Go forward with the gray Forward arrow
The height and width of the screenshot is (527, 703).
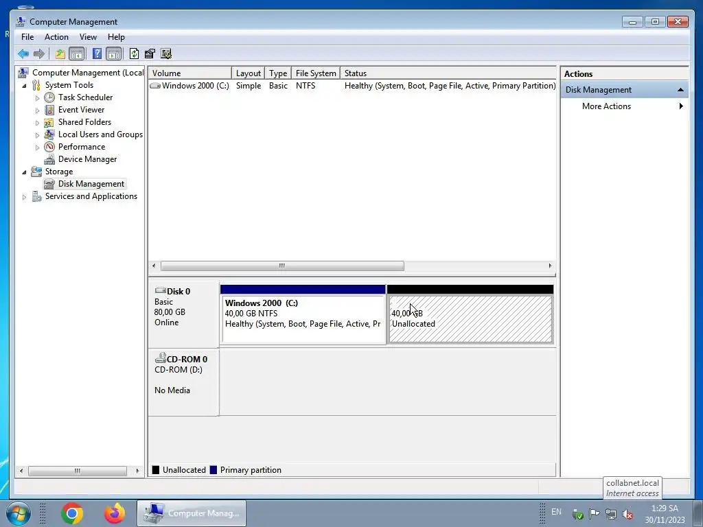point(39,54)
